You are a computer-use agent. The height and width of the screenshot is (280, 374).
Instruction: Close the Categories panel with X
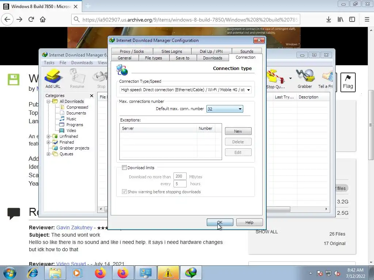[x=92, y=96]
